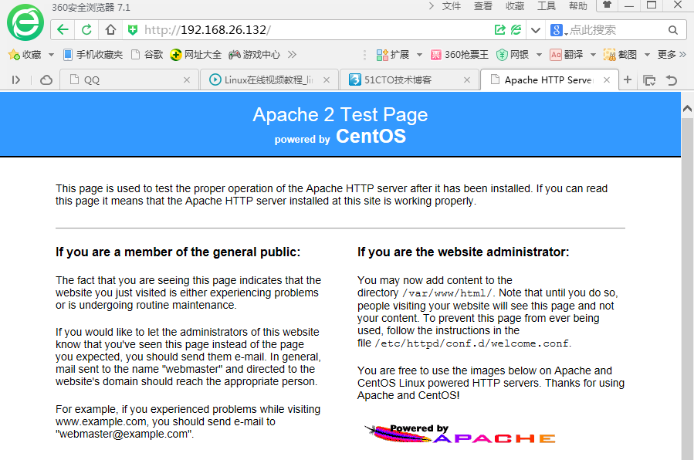
Task: Close the 51CTO技术博客 tab
Action: point(467,80)
